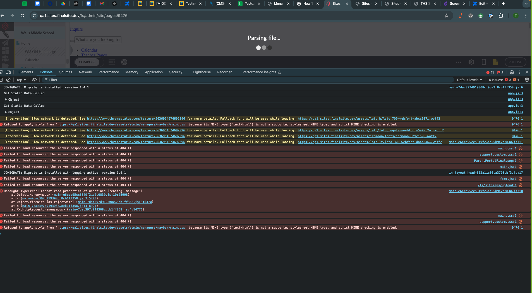Click the 3 issues badge in tab bar
Viewport: 532px width, 293px height.
tap(500, 72)
